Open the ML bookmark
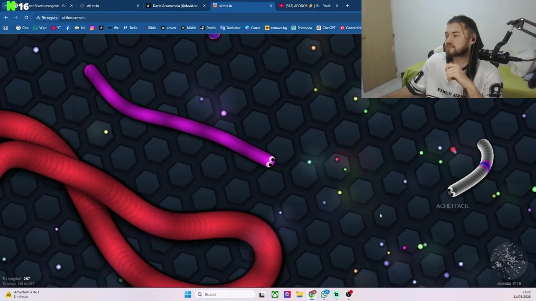536x301 pixels. 80,28
